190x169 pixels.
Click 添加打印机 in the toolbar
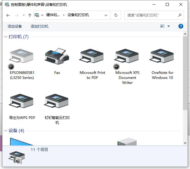click(40, 26)
